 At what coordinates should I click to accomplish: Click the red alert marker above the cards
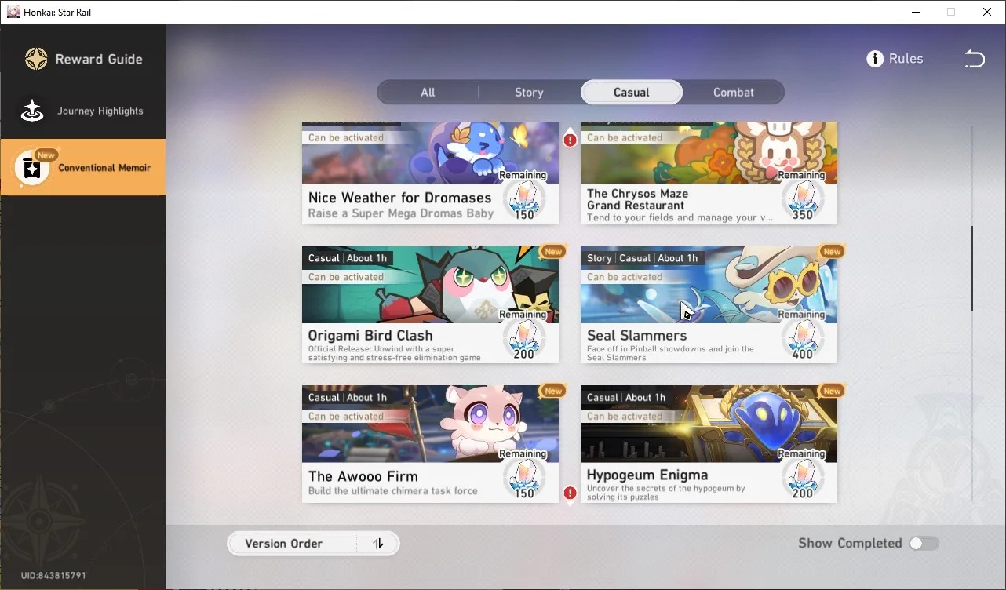click(570, 140)
